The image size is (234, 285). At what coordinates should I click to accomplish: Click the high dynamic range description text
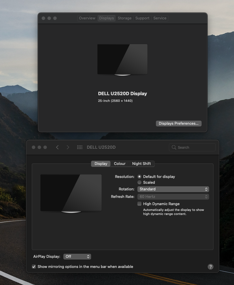pos(174,212)
